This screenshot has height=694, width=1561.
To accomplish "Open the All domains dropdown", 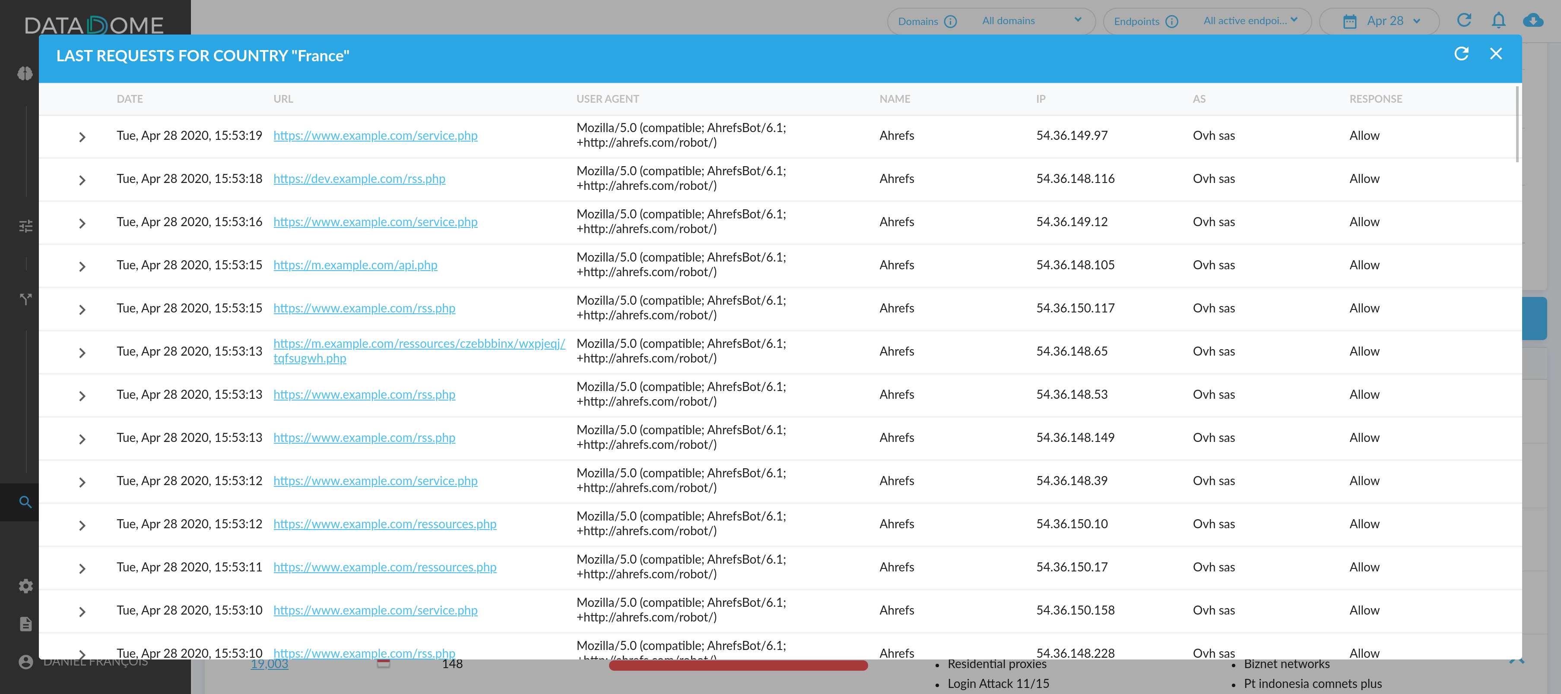I will point(1031,21).
